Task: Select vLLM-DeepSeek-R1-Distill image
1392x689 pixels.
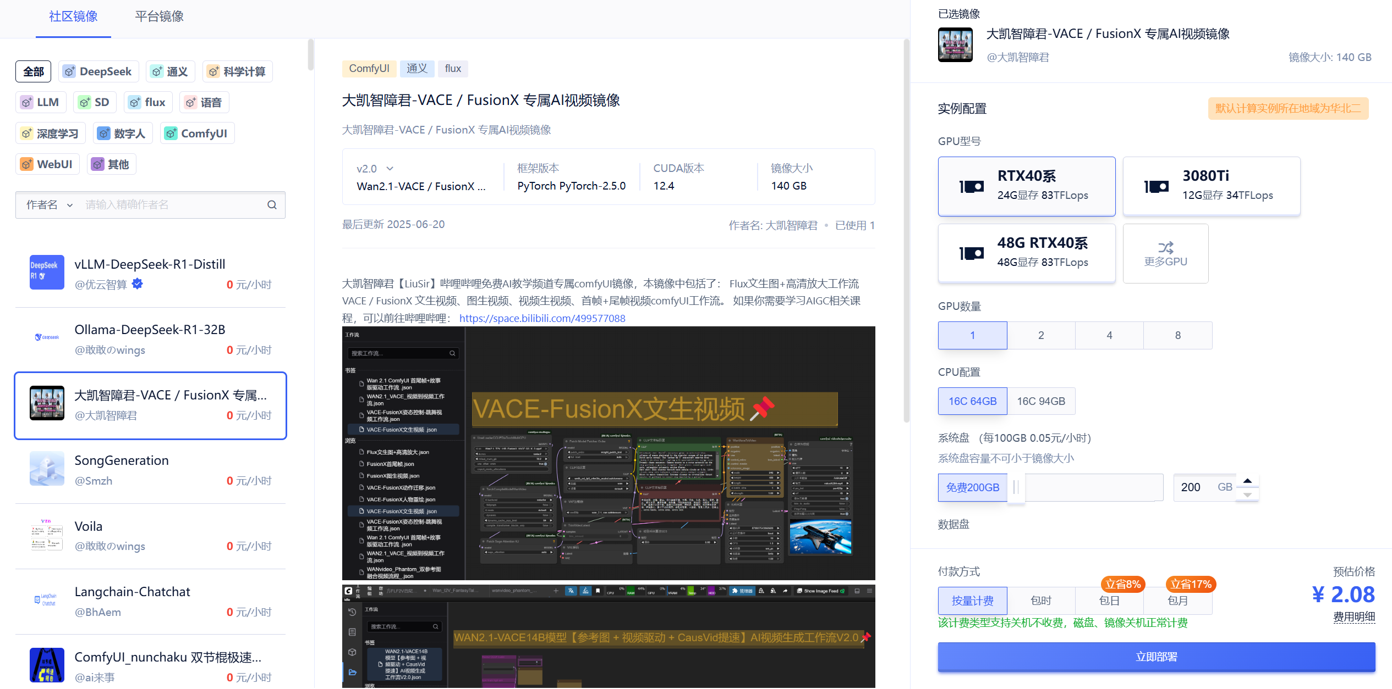Action: point(150,274)
